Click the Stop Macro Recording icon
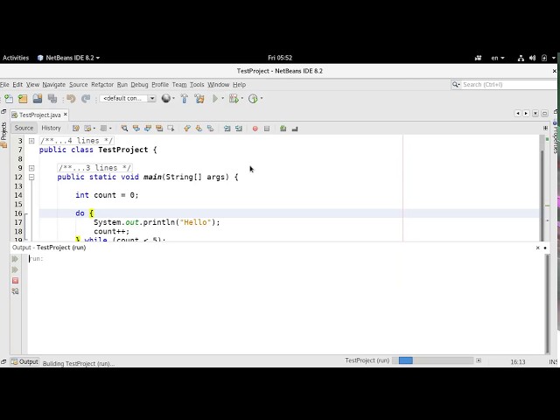Screen dimensions: 560x420 point(267,129)
